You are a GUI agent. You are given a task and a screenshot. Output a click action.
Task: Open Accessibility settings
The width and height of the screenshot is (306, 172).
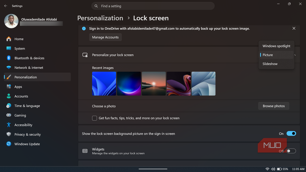click(x=37, y=125)
